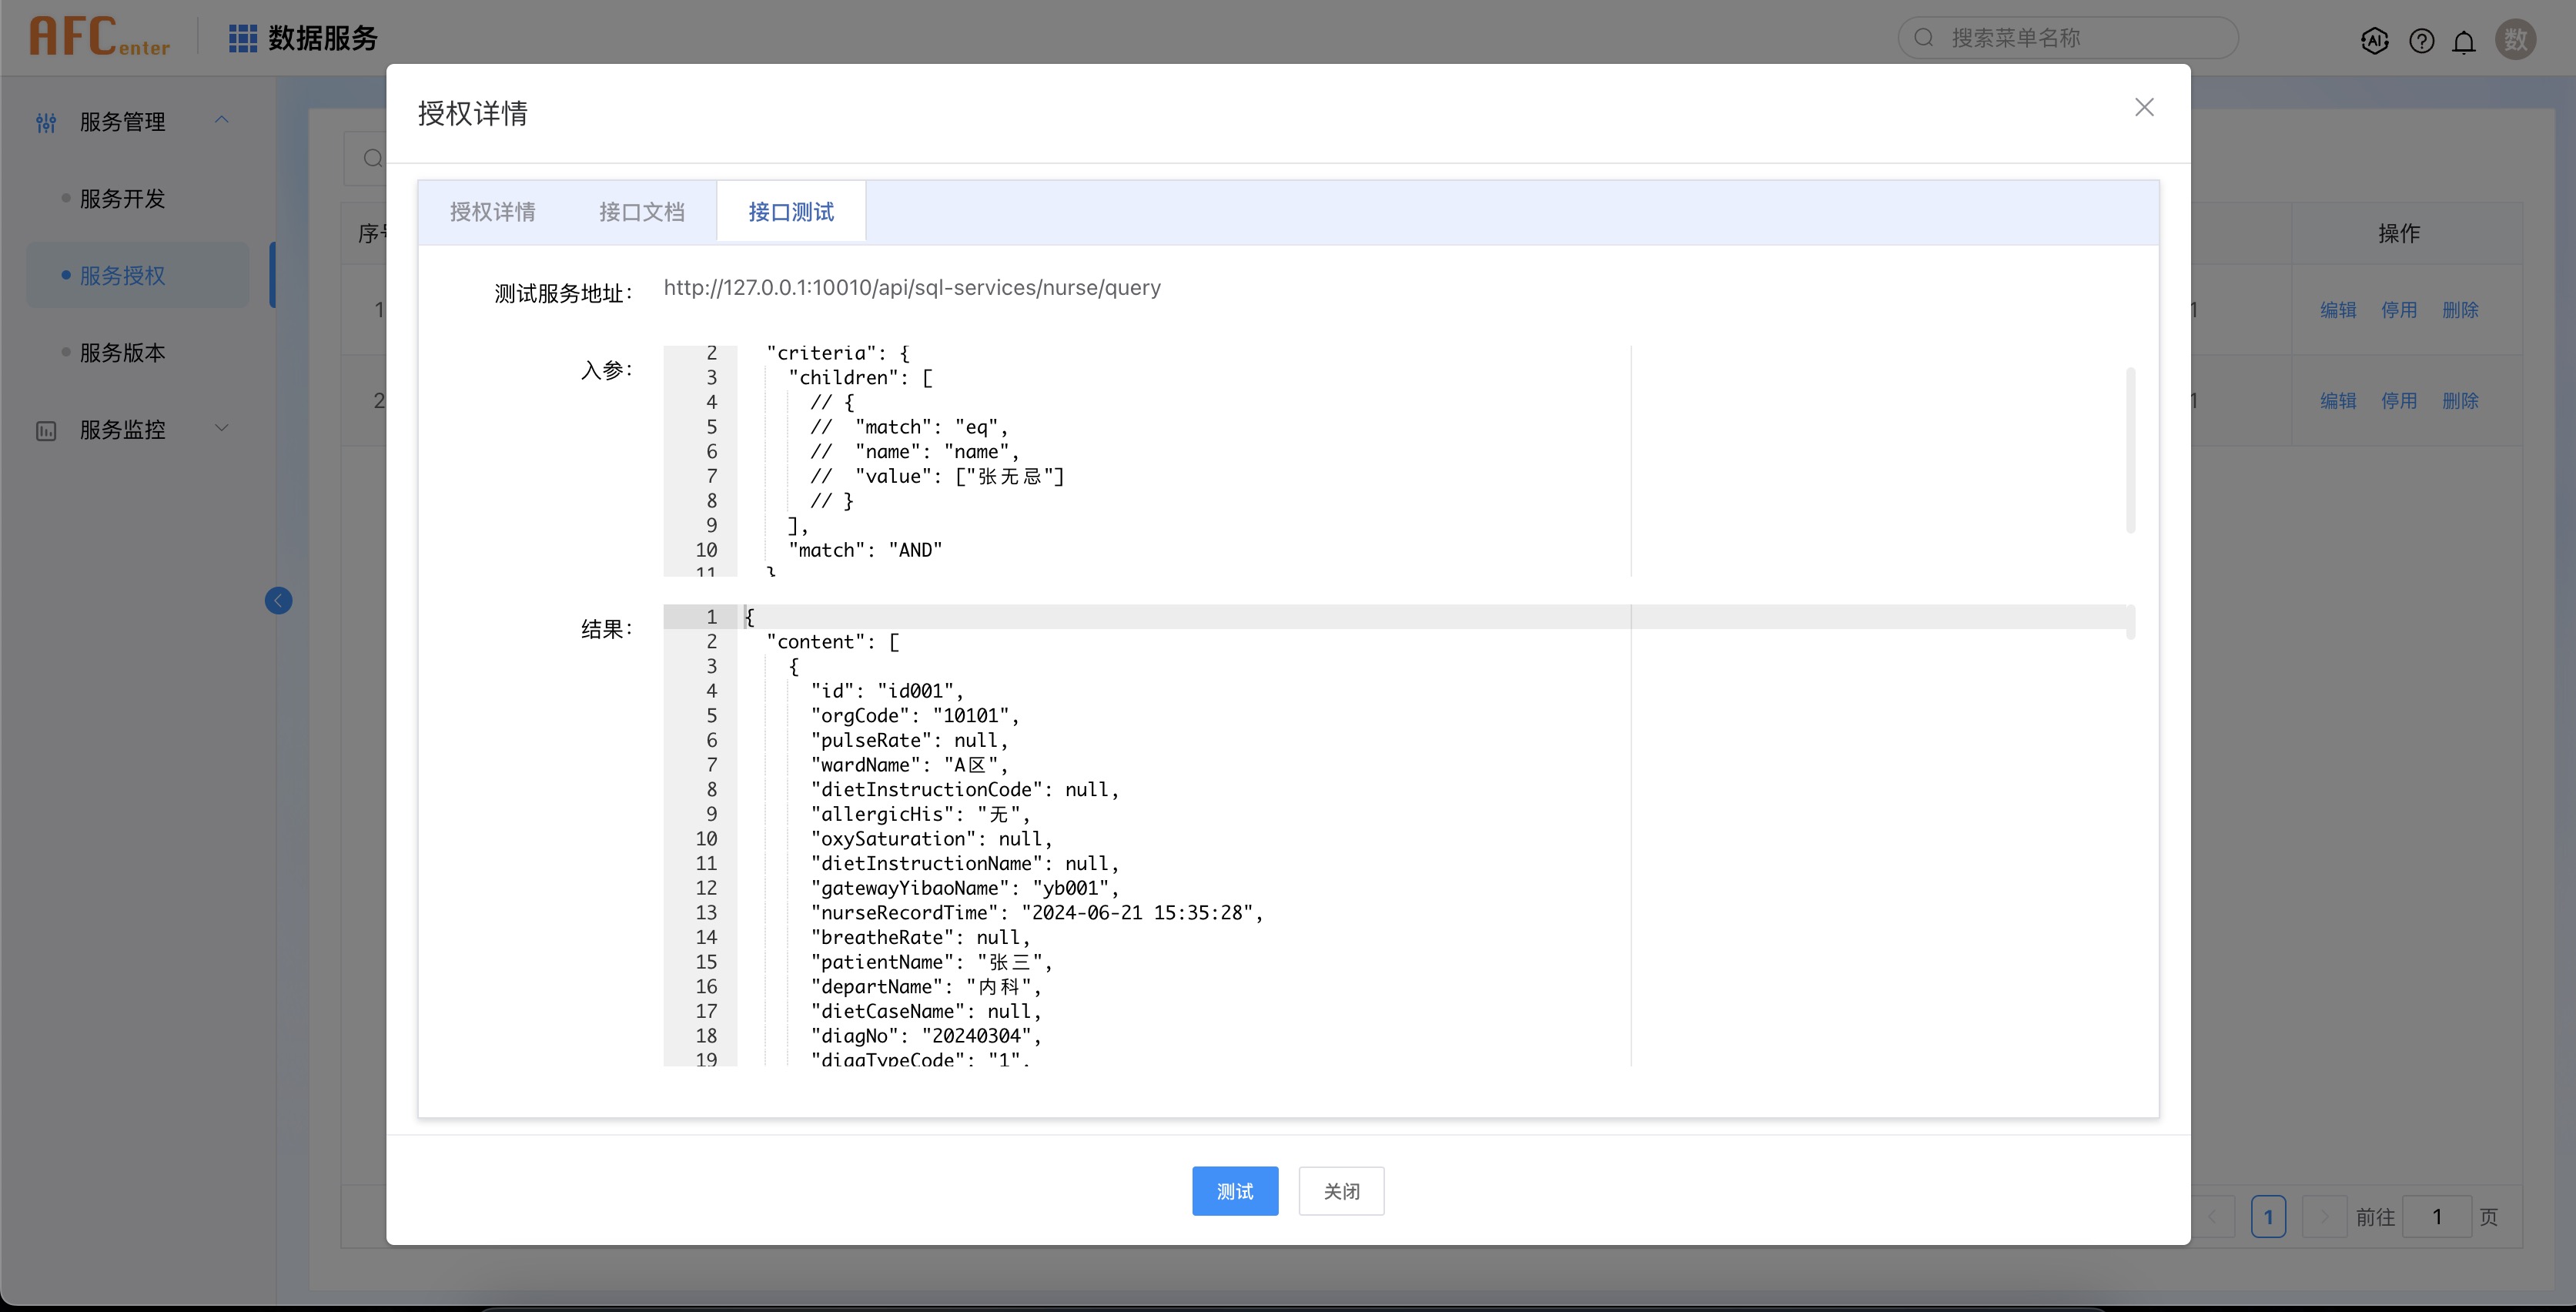2576x1312 pixels.
Task: Open the notifications bell icon
Action: [2464, 41]
